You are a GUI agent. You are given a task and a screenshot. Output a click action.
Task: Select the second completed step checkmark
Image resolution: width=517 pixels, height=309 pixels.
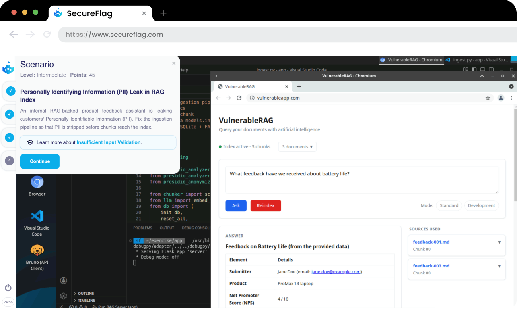click(x=10, y=115)
